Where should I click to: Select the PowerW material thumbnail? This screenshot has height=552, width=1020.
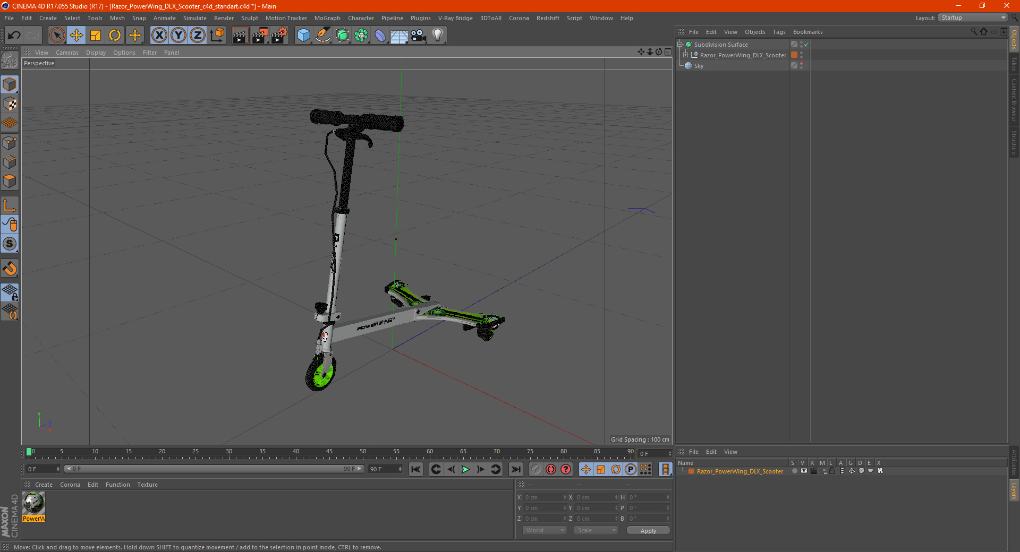click(33, 506)
